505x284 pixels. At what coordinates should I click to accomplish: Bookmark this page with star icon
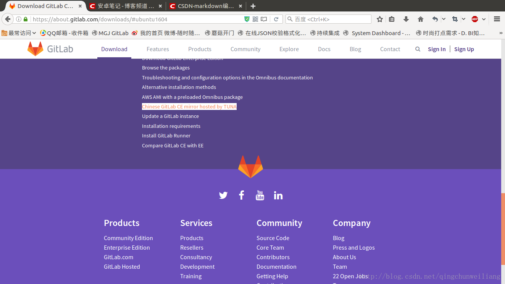tap(380, 19)
